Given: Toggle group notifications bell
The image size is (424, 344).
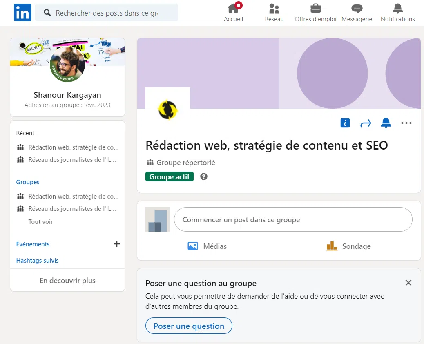Looking at the screenshot, I should click(386, 123).
